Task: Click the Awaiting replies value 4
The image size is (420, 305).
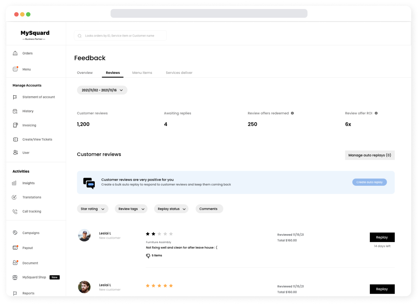Action: click(165, 124)
